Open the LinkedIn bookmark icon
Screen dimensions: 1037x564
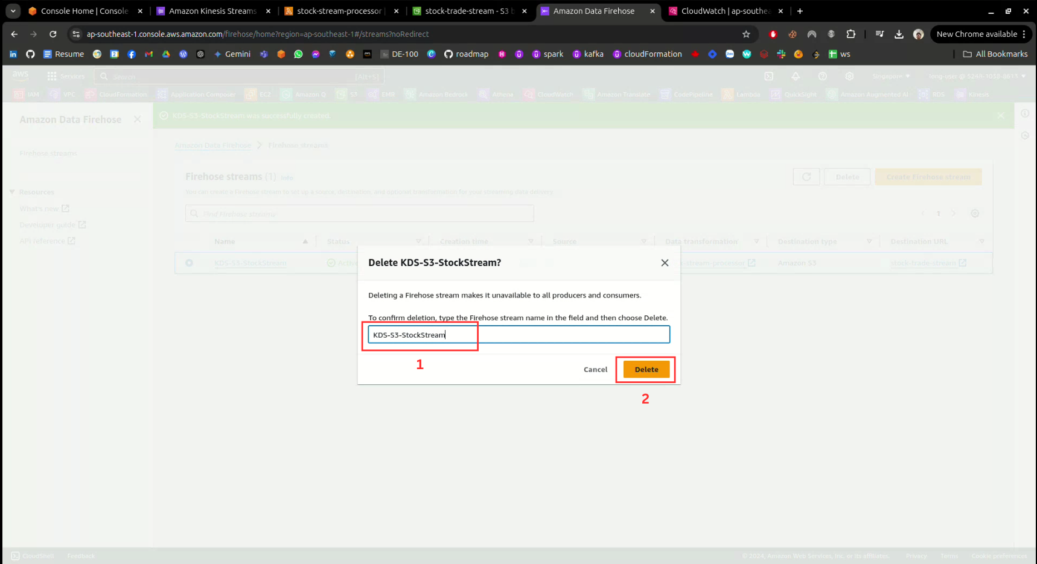click(13, 54)
